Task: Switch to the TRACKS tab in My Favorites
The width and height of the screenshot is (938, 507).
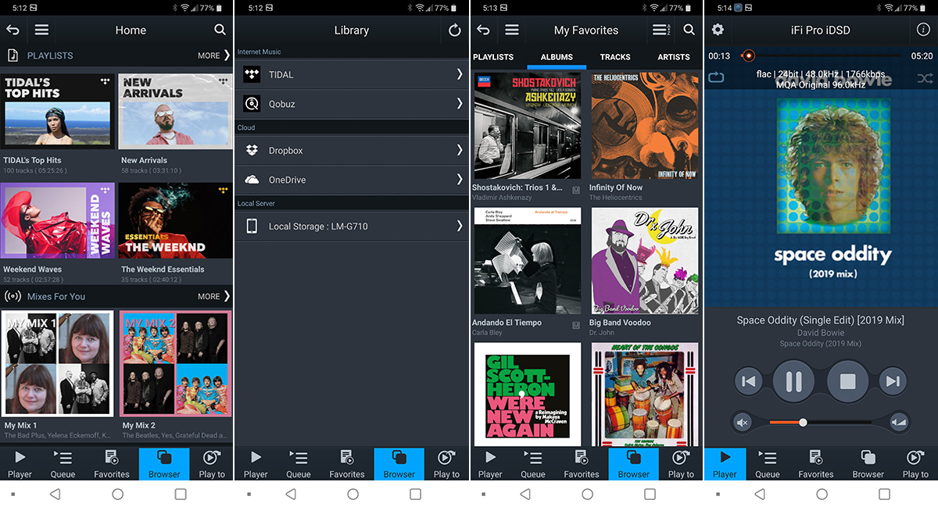Action: click(615, 57)
